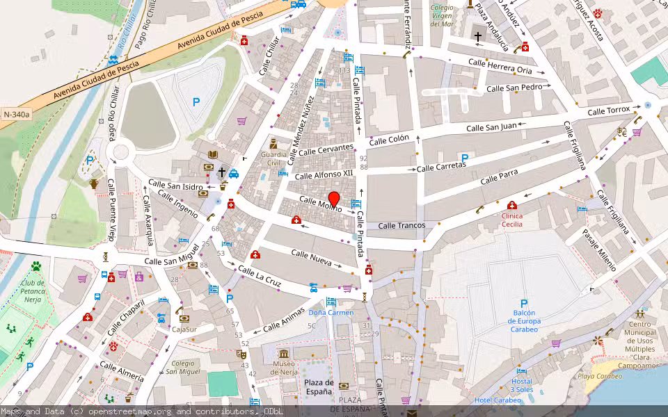Select the parking icon next to Calle La Cruz

tap(230, 299)
